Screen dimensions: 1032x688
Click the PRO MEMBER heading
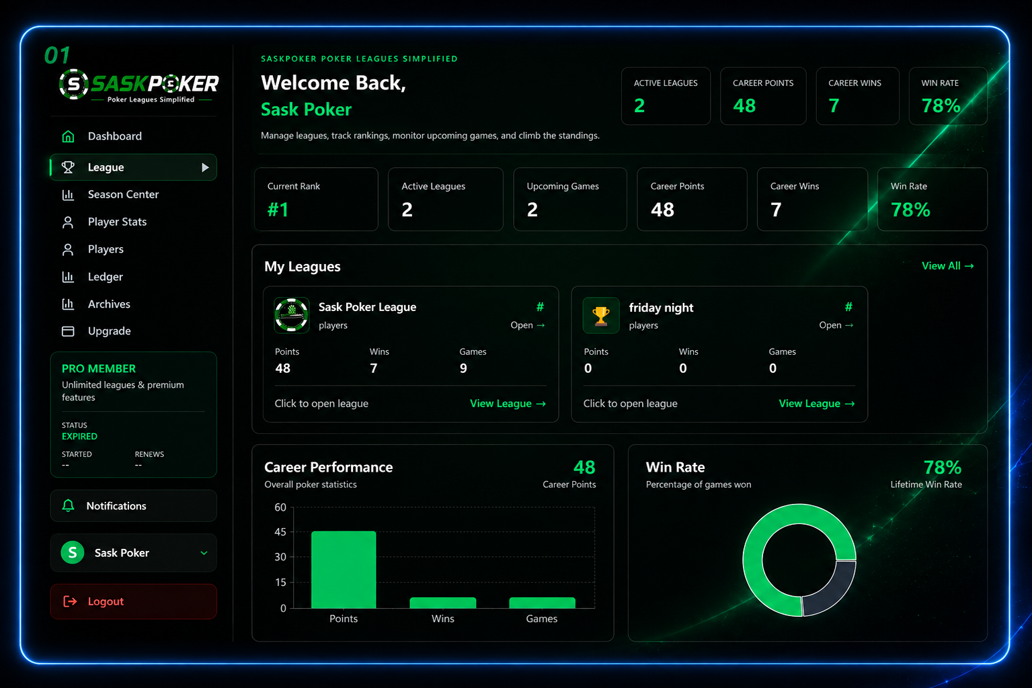pyautogui.click(x=99, y=369)
